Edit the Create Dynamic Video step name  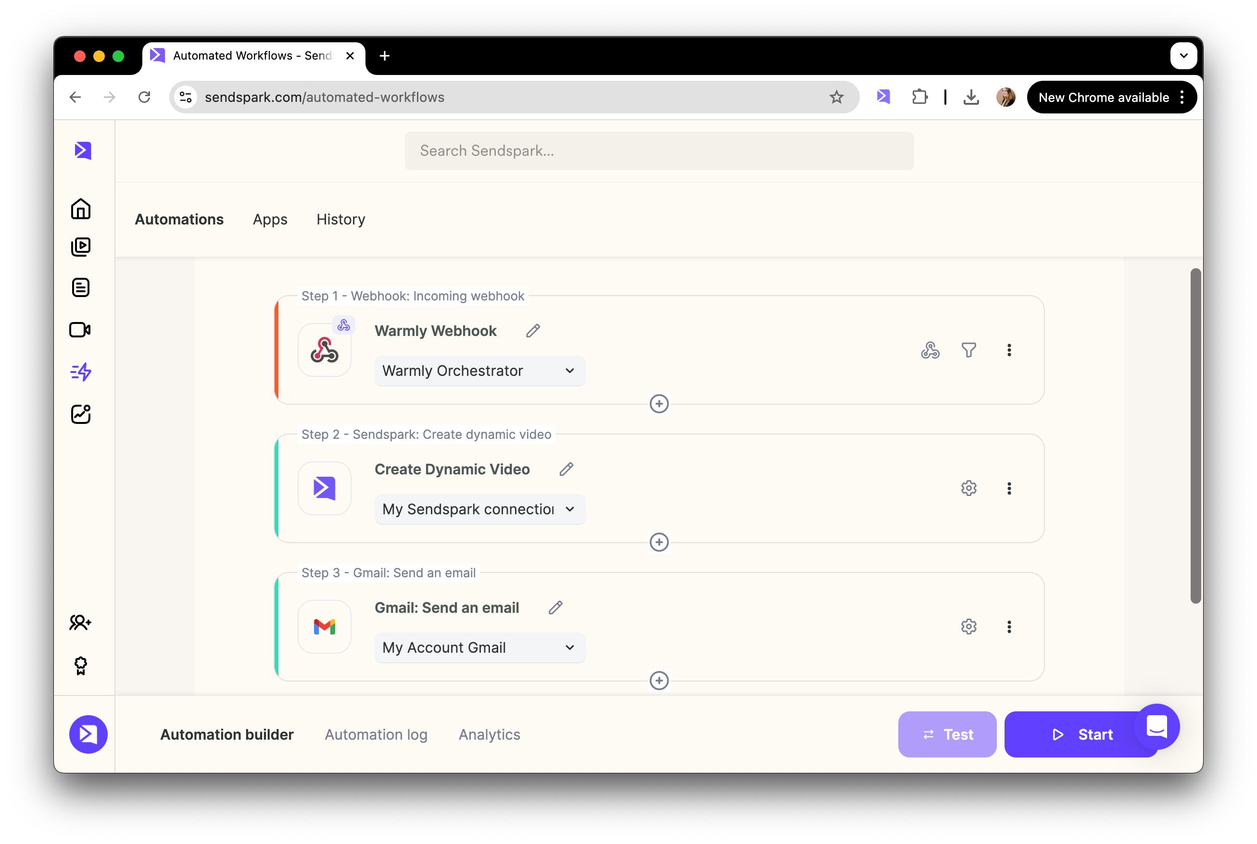[566, 470]
